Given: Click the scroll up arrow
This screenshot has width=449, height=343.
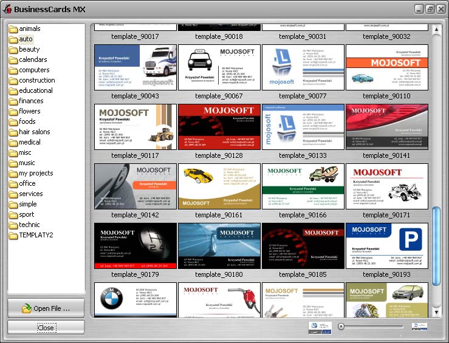Looking at the screenshot, I should 436,29.
